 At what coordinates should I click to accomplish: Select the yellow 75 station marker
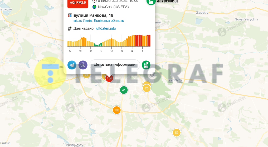[x=147, y=88]
